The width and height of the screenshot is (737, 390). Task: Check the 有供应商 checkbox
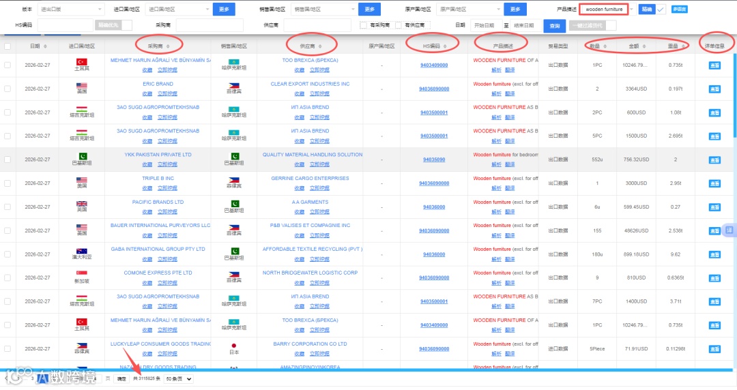coord(399,25)
